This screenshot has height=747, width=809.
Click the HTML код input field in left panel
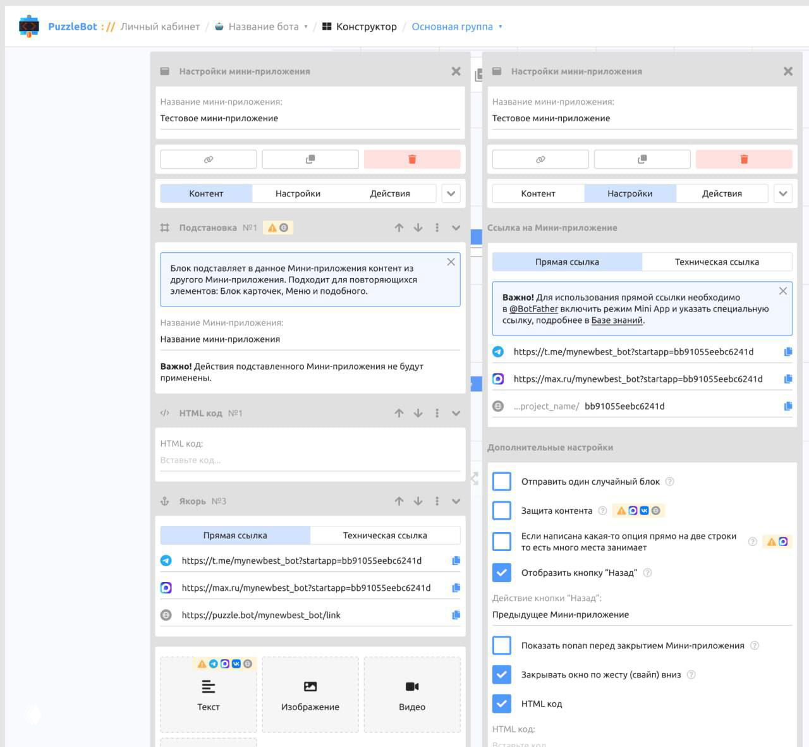310,460
